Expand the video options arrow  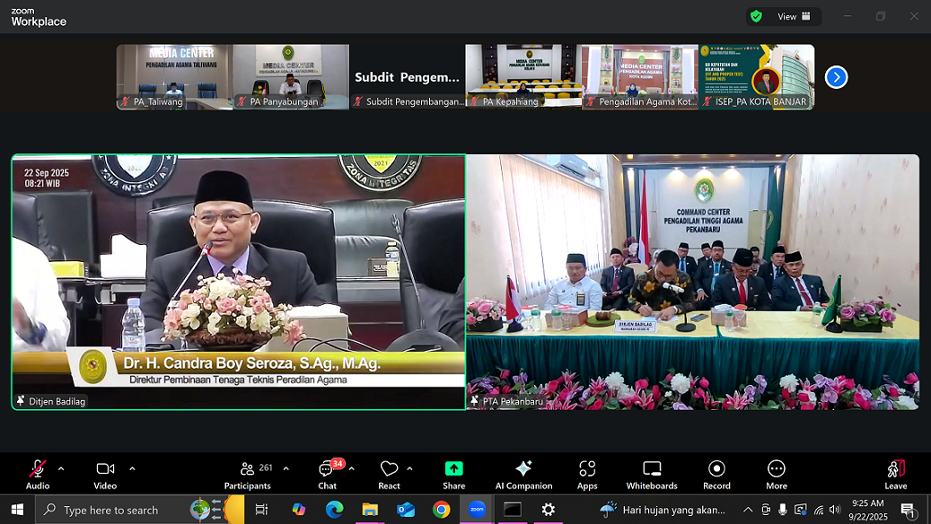point(132,468)
